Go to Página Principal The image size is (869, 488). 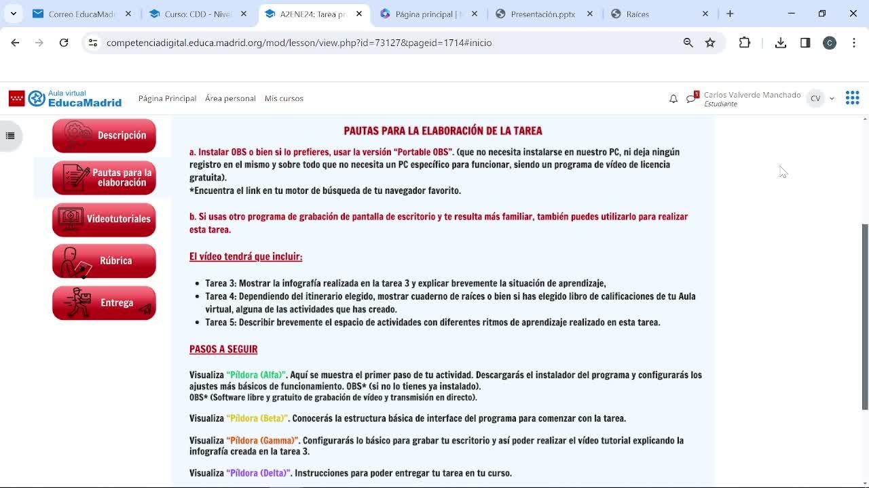click(167, 98)
